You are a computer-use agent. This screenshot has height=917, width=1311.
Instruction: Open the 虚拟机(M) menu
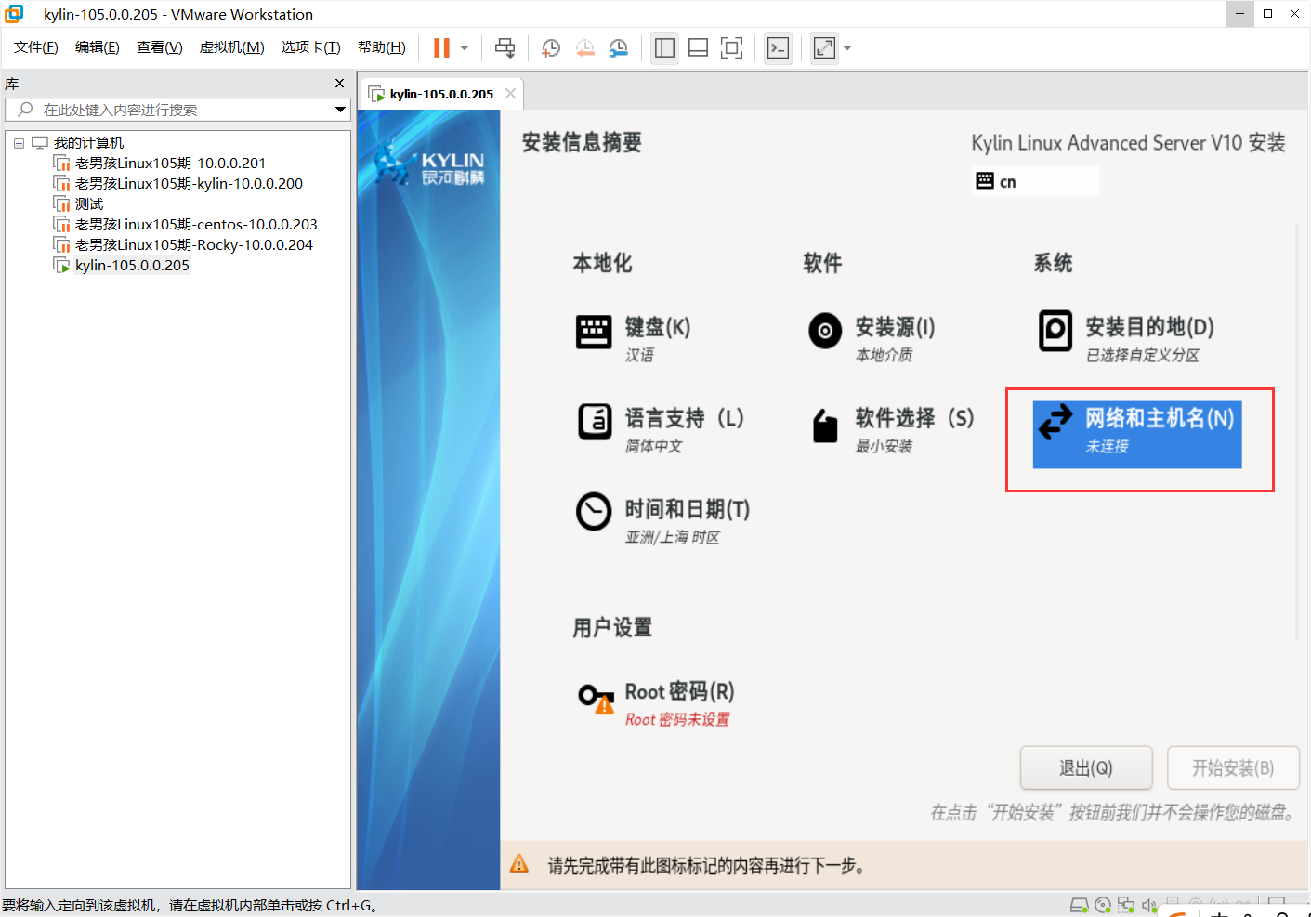(231, 47)
